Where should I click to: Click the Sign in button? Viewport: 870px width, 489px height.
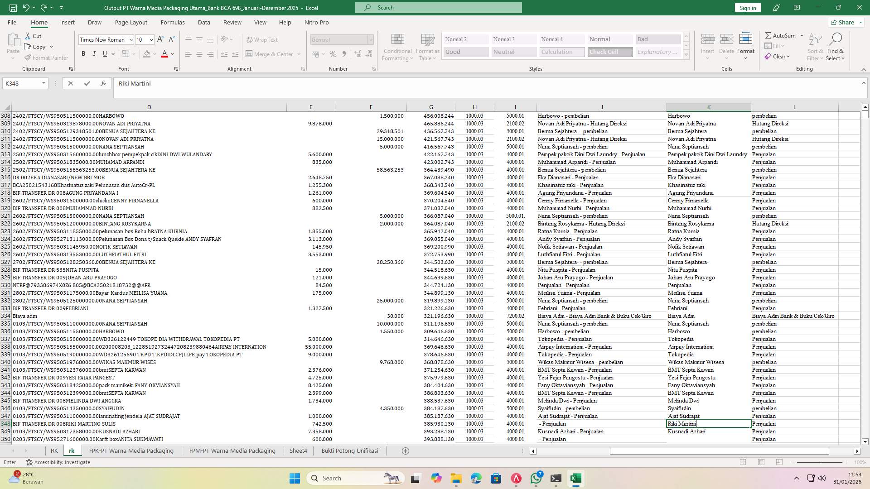(747, 8)
